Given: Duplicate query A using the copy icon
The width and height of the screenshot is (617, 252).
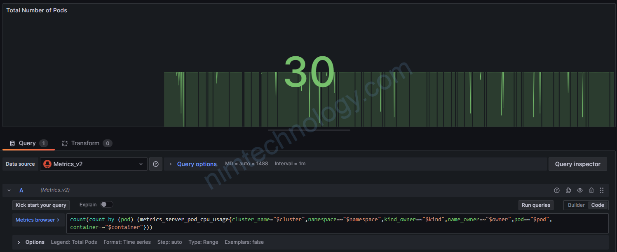Looking at the screenshot, I should pyautogui.click(x=568, y=190).
